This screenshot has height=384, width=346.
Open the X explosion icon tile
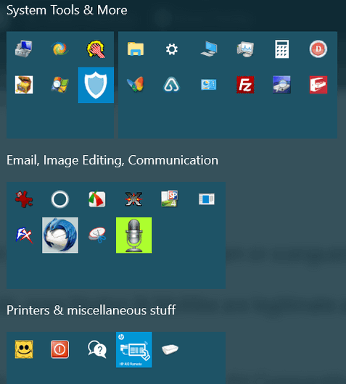133,199
